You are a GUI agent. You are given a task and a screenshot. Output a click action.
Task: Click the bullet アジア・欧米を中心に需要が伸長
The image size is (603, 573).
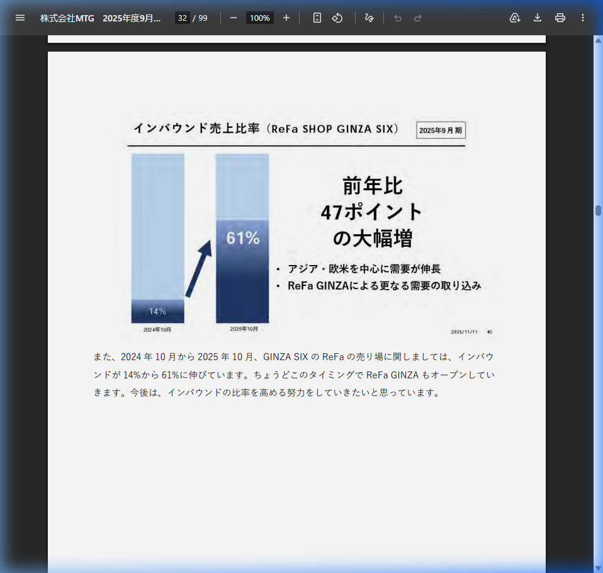point(364,269)
